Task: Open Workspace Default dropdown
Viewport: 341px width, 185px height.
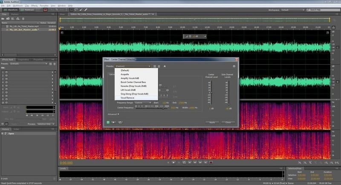Action: click(293, 10)
